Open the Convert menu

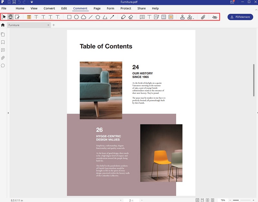point(49,8)
